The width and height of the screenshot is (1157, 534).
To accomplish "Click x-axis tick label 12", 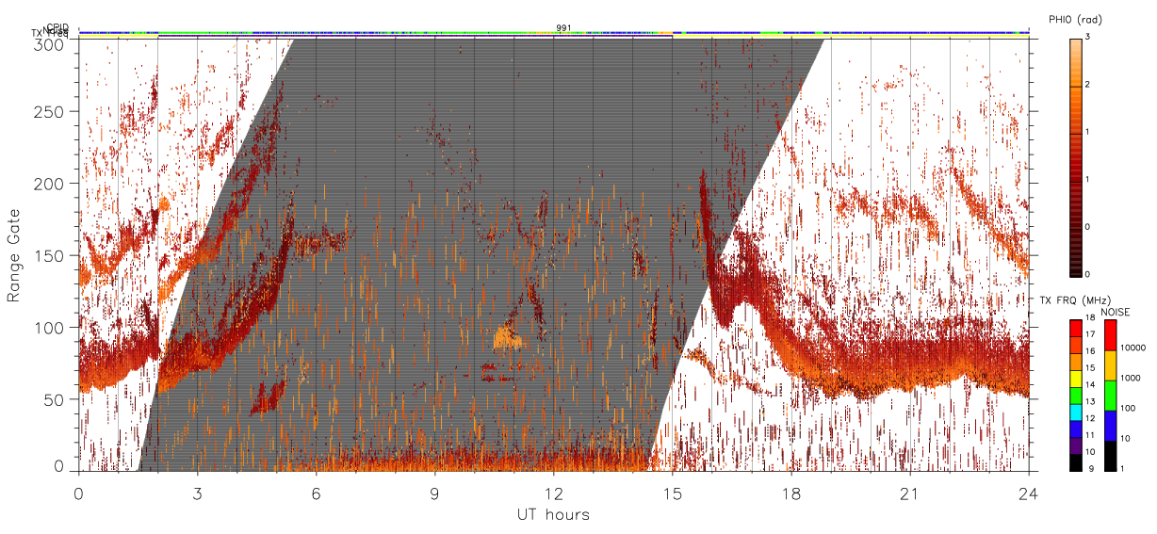I will 554,494.
